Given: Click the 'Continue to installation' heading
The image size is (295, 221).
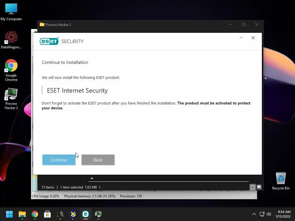Looking at the screenshot, I should (65, 62).
